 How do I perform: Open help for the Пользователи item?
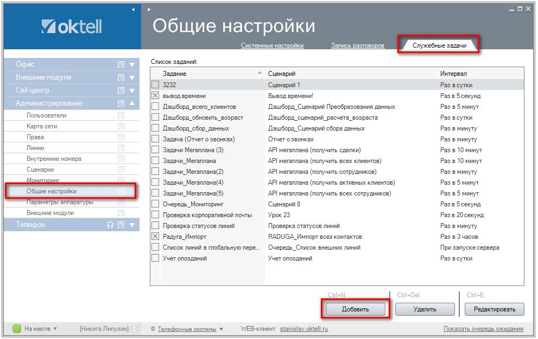(121, 115)
